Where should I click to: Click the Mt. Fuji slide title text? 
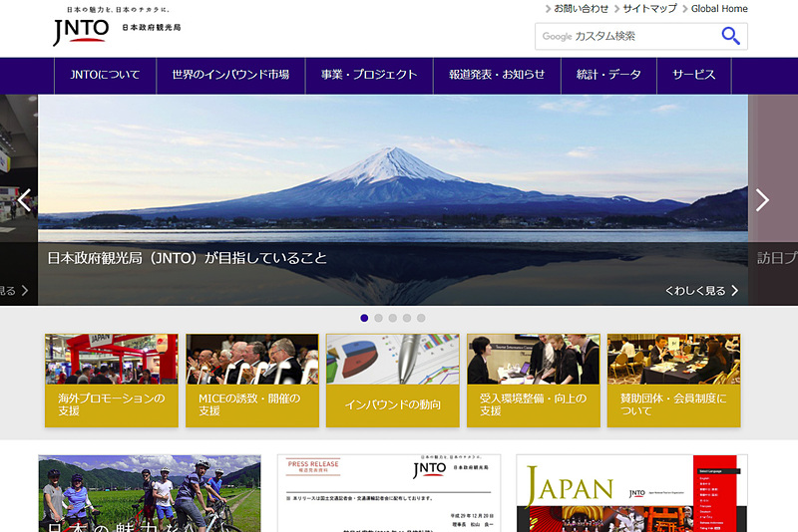(x=188, y=258)
